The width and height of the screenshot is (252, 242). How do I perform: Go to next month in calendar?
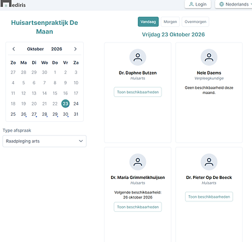75,49
